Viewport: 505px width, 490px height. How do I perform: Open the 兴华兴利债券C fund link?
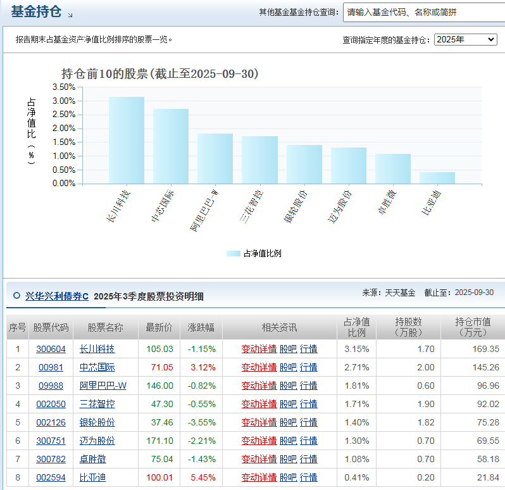(57, 296)
